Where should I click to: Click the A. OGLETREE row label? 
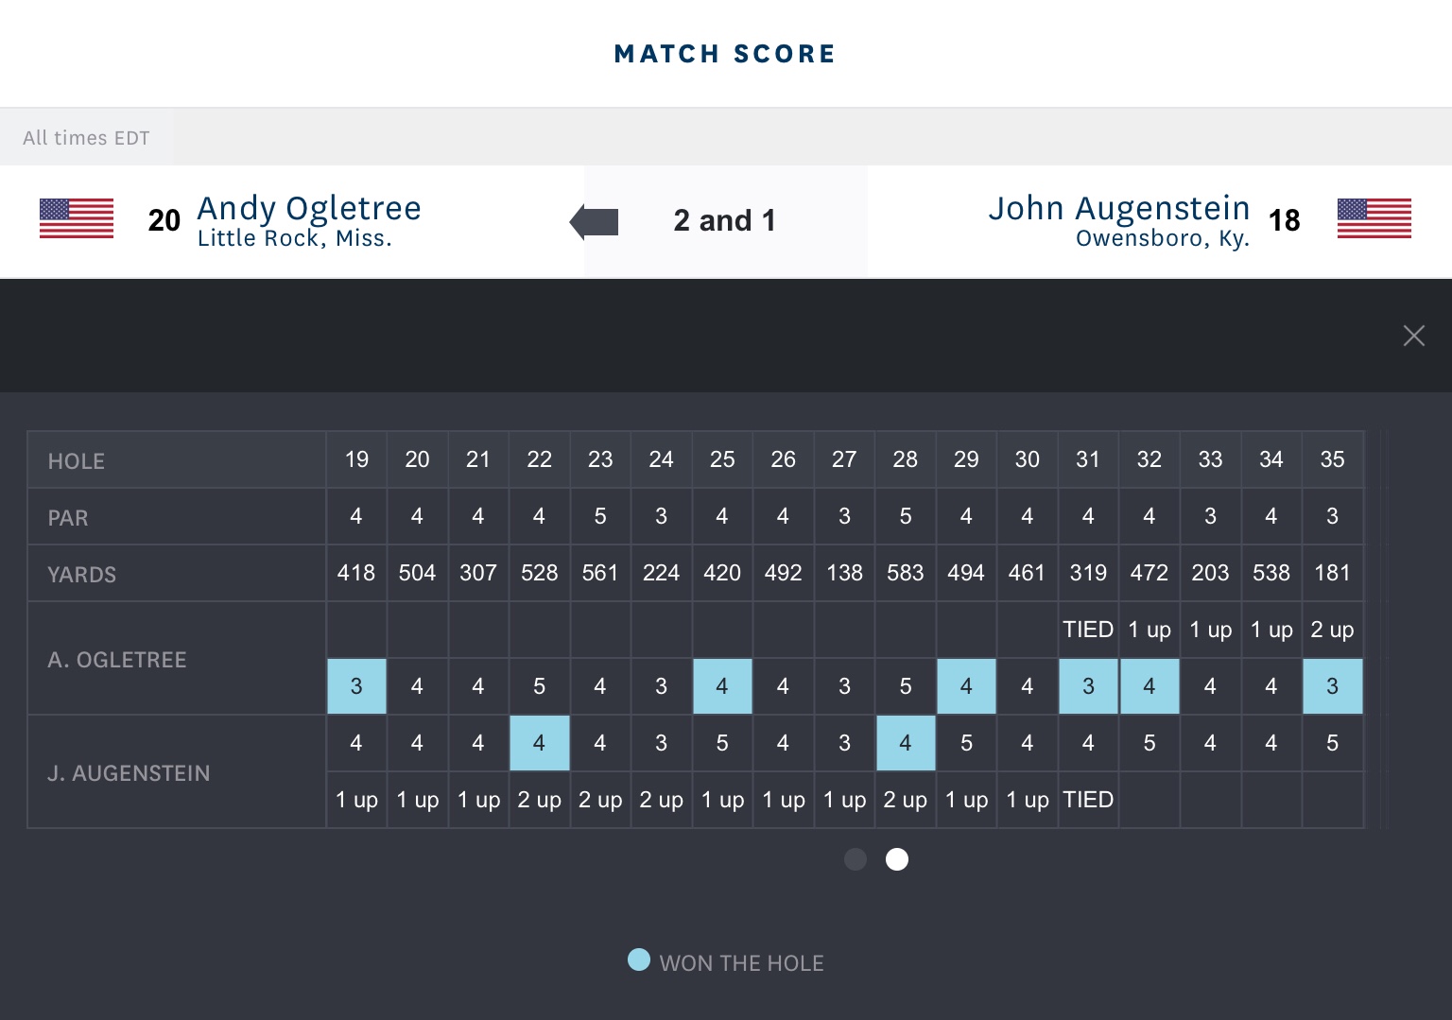(117, 660)
